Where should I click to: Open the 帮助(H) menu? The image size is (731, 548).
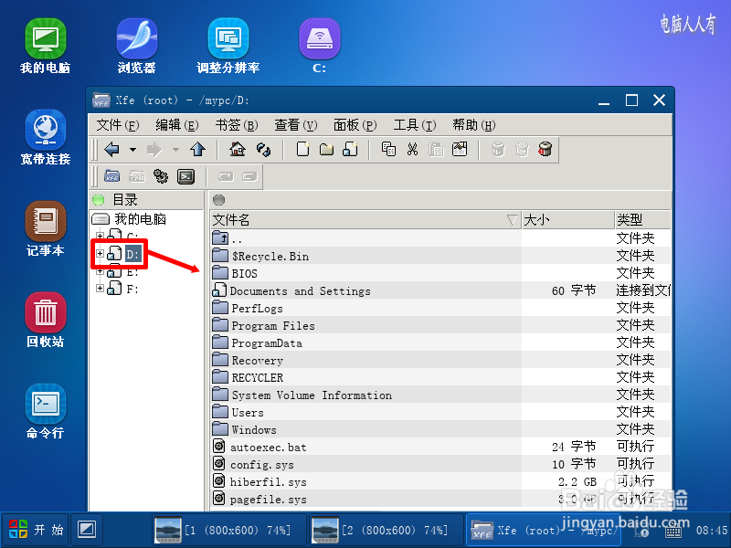(x=473, y=125)
